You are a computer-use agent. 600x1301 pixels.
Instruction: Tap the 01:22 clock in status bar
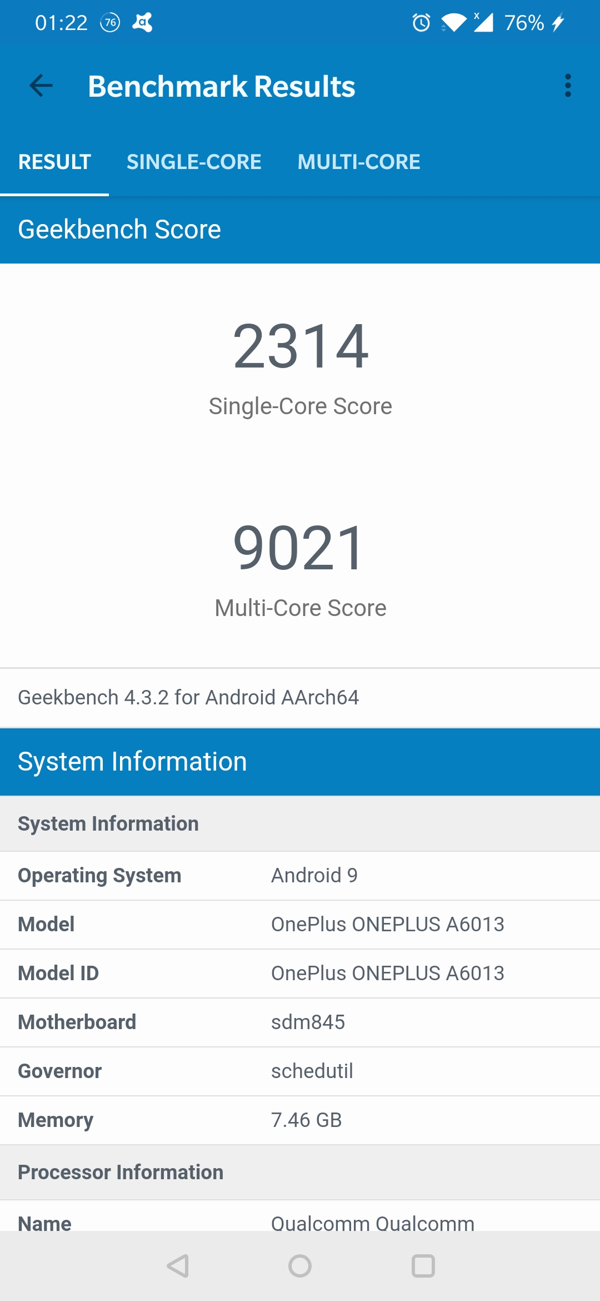(x=61, y=23)
